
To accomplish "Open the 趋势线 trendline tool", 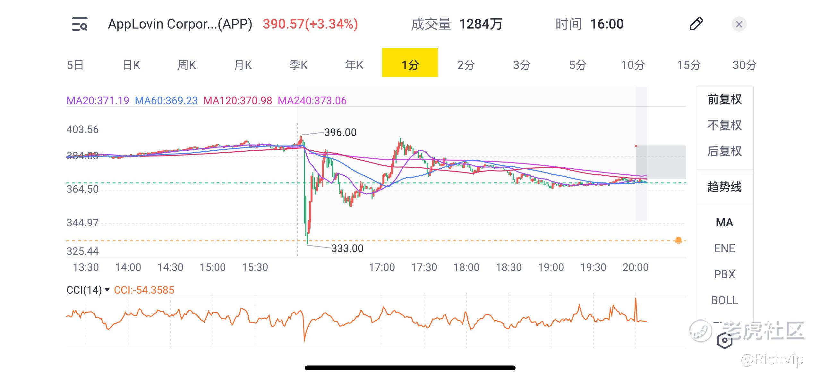I will pyautogui.click(x=724, y=187).
